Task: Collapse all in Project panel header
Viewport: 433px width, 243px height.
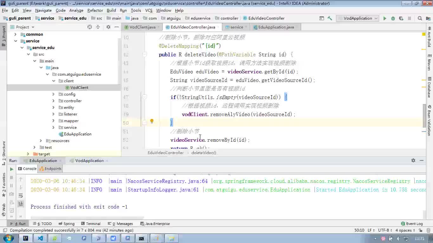Action: [x=98, y=27]
